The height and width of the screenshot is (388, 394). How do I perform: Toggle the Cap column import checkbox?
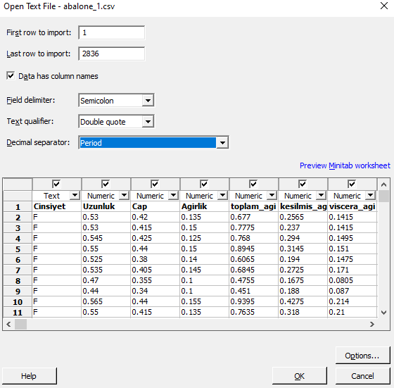[x=155, y=184]
